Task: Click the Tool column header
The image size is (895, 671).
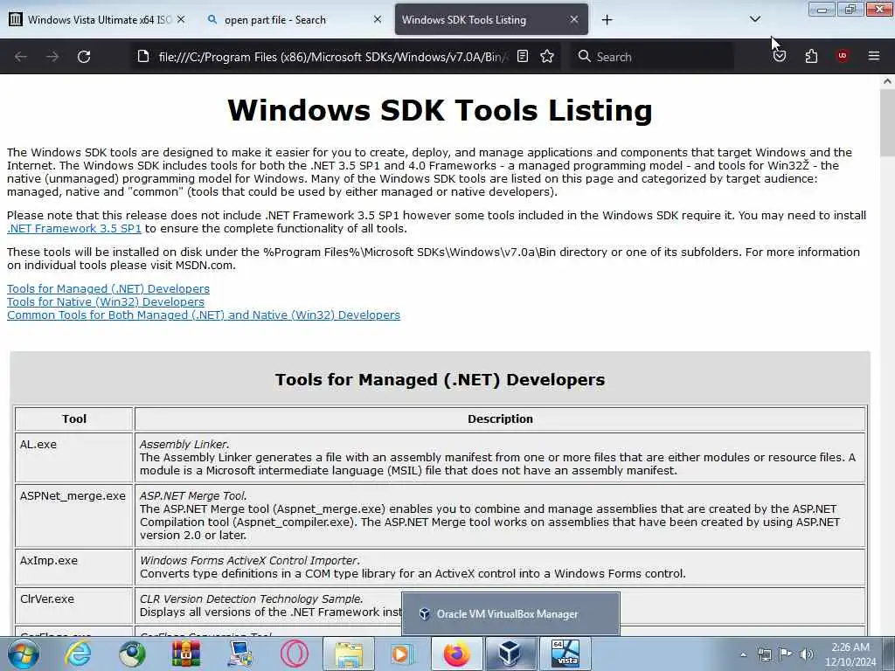Action: coord(74,419)
